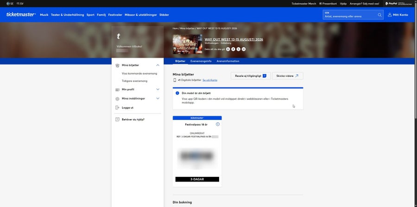This screenshot has width=417, height=207.
Task: Click the Ticketmaster logo
Action: click(21, 15)
